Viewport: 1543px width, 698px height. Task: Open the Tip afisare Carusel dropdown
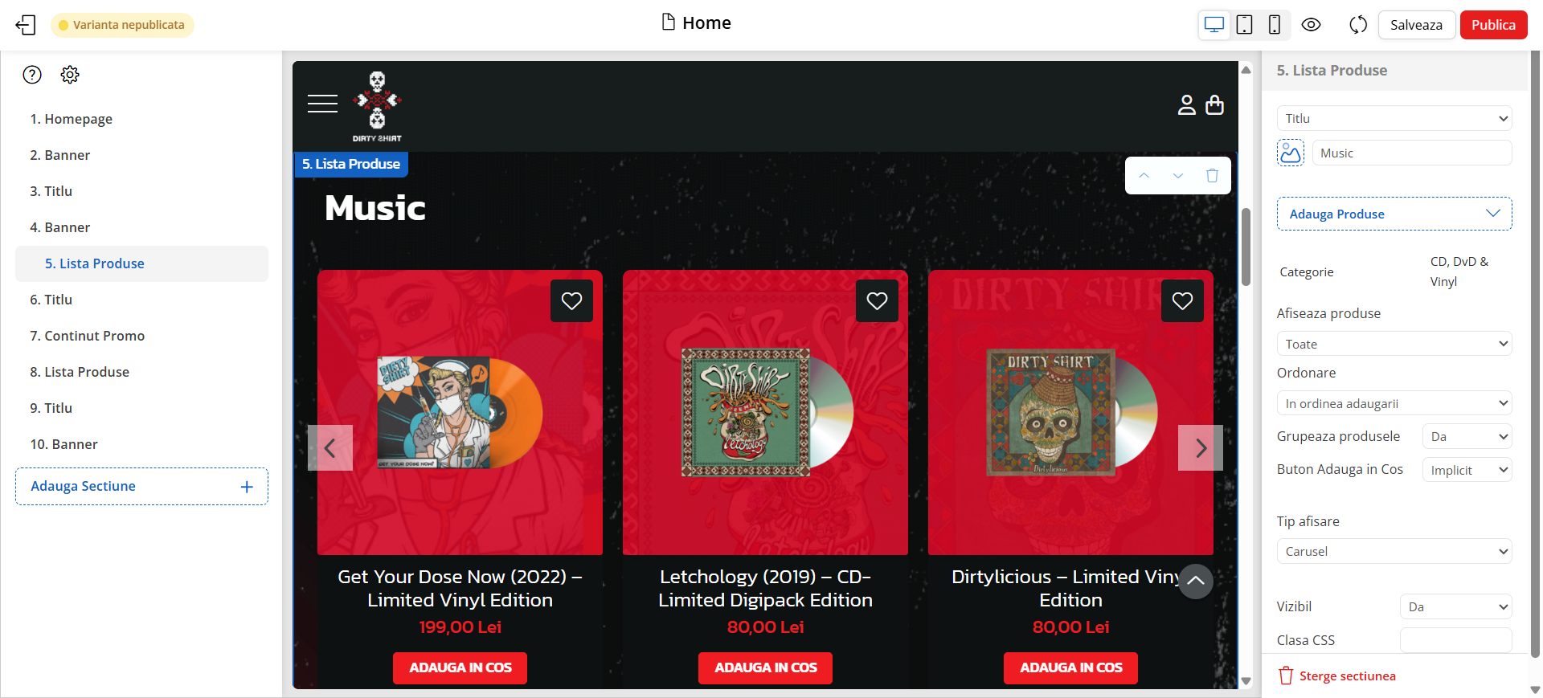click(x=1394, y=551)
